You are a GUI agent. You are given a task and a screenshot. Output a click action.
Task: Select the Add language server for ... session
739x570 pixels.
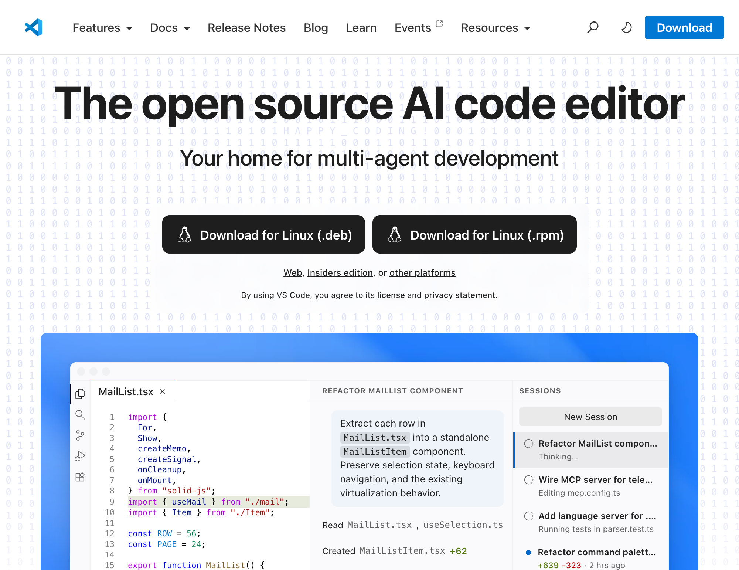click(x=591, y=522)
